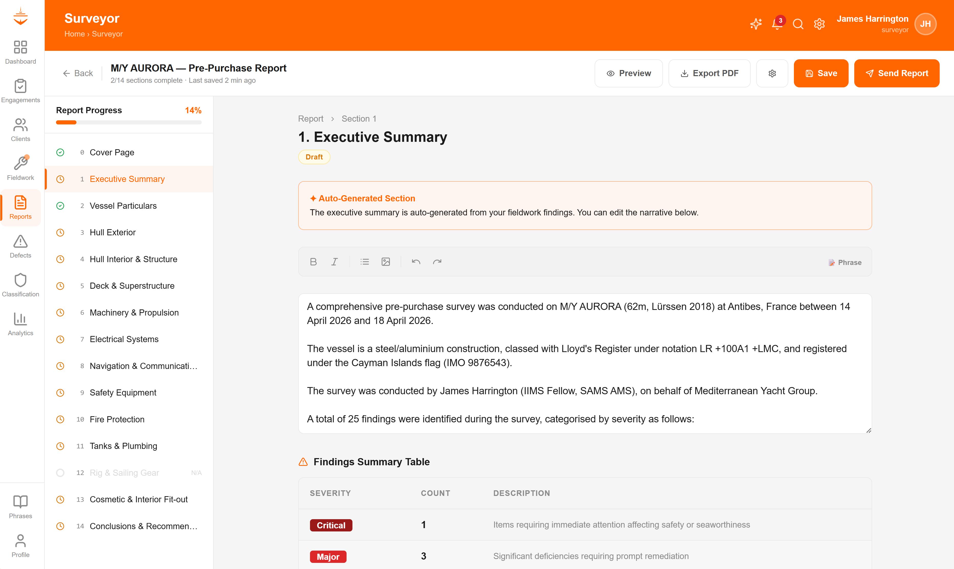Apply italic formatting to the narrative
Image resolution: width=954 pixels, height=569 pixels.
point(334,262)
